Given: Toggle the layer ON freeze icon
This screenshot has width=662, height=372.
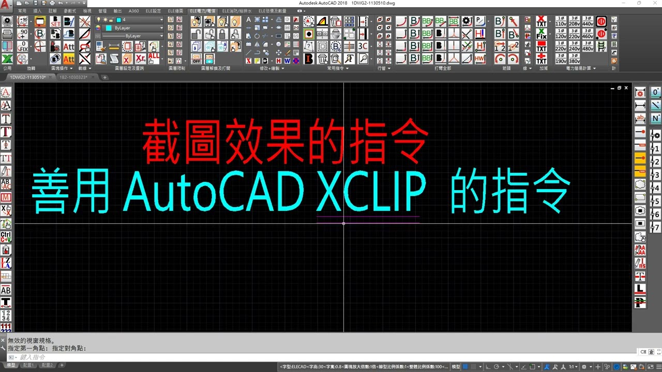Looking at the screenshot, I should point(209,58).
